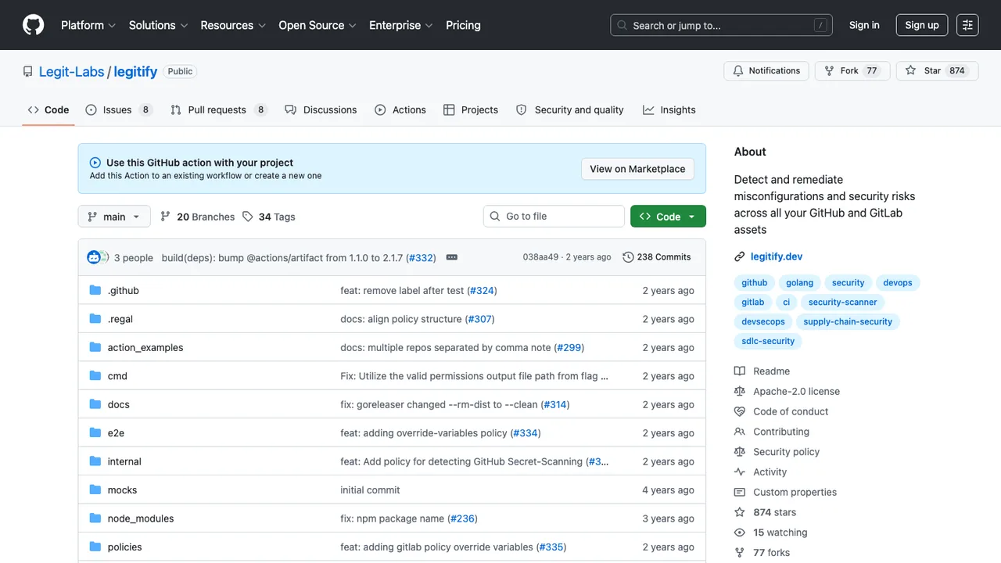Click the tag icon beside 34 Tags
The width and height of the screenshot is (1001, 563).
pyautogui.click(x=248, y=217)
